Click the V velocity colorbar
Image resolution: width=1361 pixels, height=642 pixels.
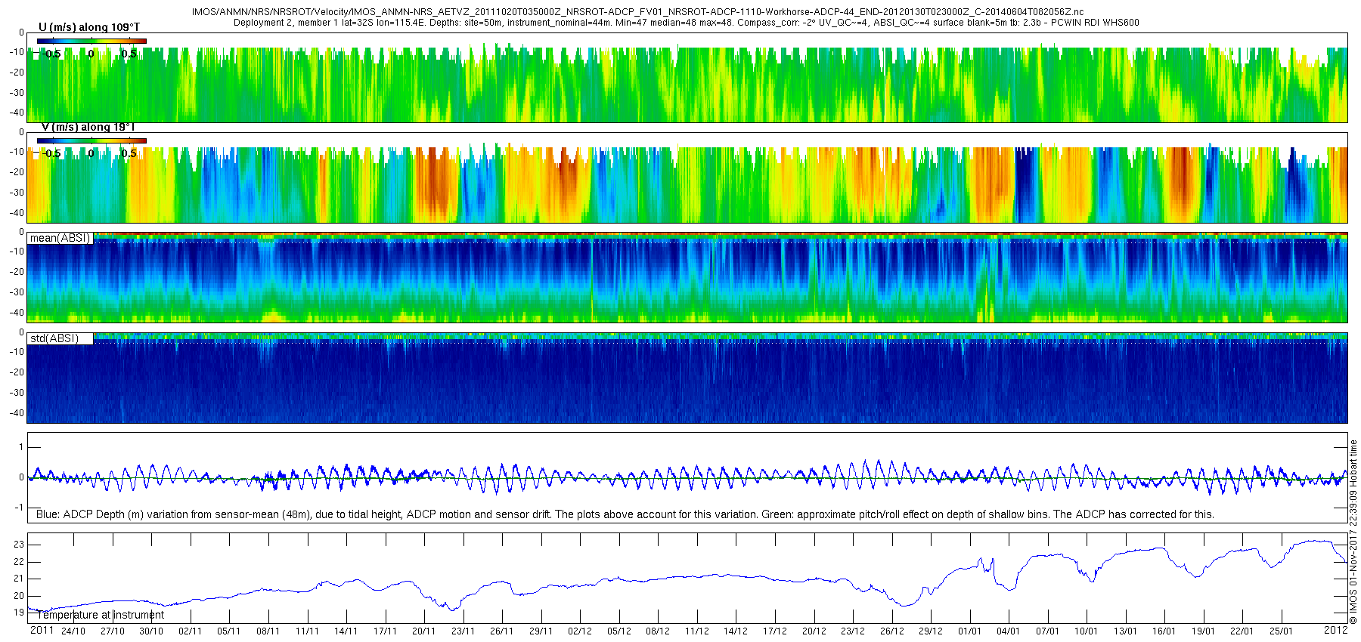pos(91,140)
